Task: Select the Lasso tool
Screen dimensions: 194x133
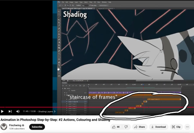Action: coord(59,17)
